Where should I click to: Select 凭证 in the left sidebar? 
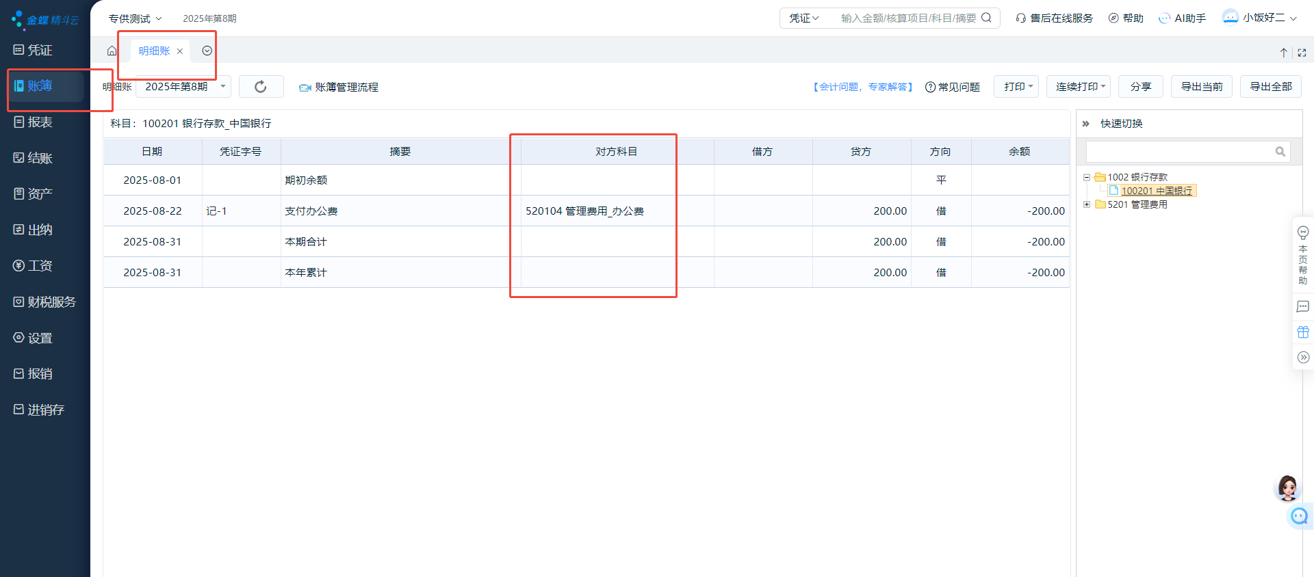40,50
